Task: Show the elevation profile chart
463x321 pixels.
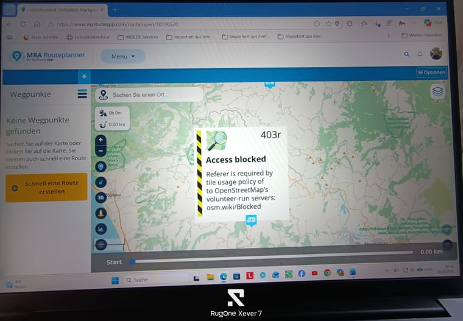Action: pyautogui.click(x=101, y=229)
